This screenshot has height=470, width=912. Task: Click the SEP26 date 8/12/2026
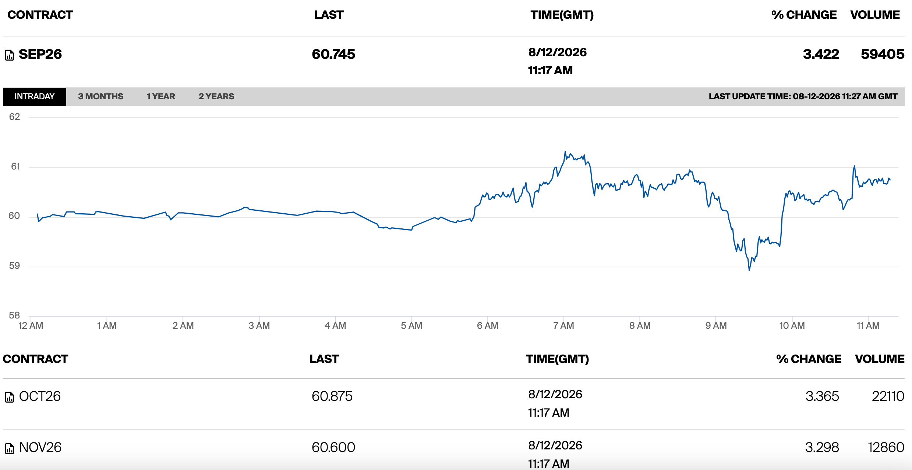(x=557, y=53)
